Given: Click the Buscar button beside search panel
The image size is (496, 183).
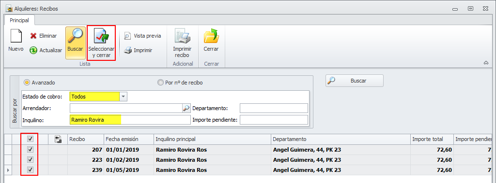Looking at the screenshot, I should click(x=354, y=81).
